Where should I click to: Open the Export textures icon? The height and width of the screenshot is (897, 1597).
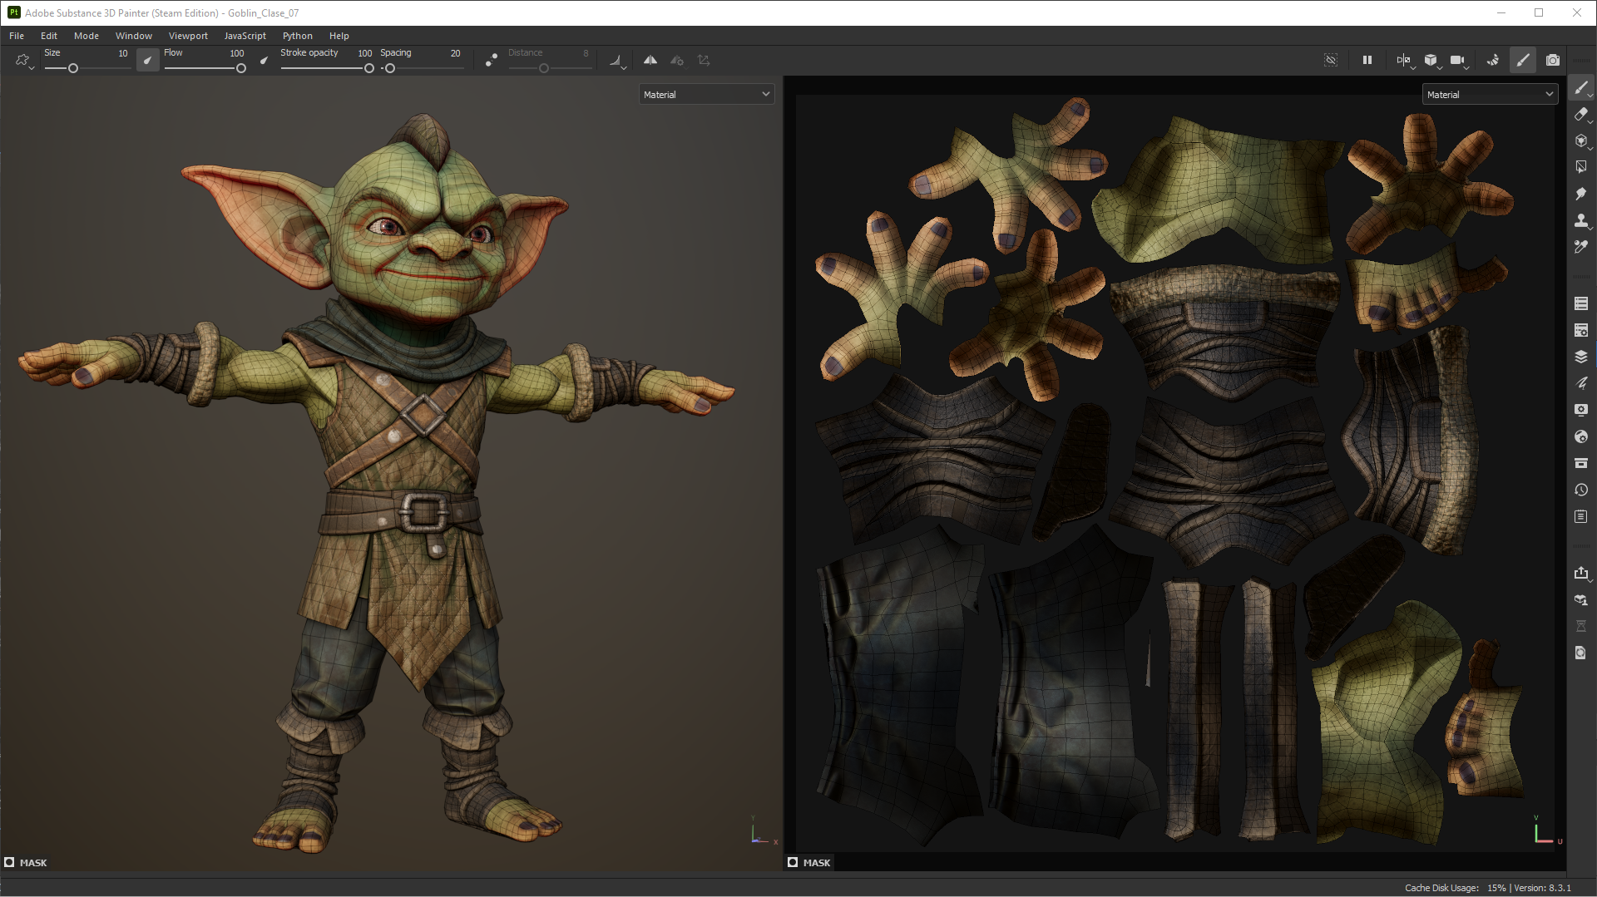[x=1581, y=573]
